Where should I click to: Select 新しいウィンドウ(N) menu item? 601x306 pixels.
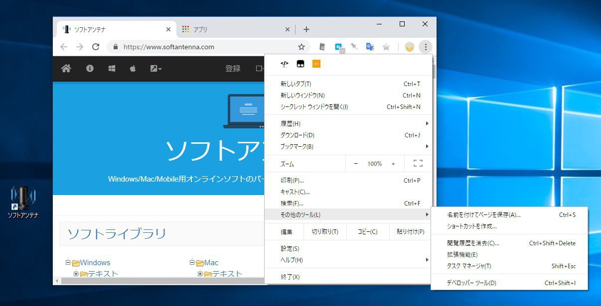pos(348,96)
